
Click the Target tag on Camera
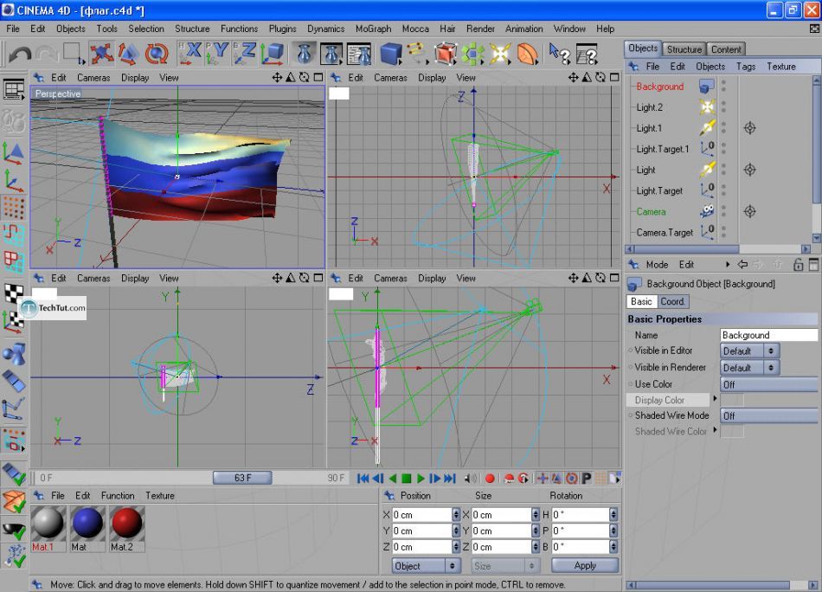point(749,211)
